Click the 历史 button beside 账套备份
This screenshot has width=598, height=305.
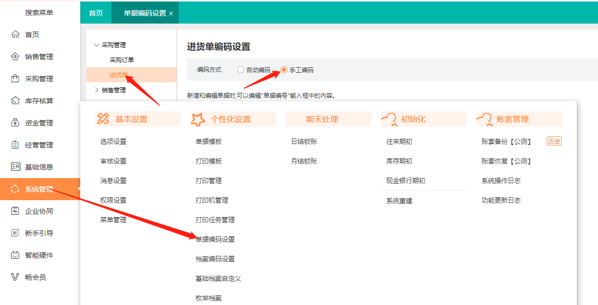pos(554,141)
